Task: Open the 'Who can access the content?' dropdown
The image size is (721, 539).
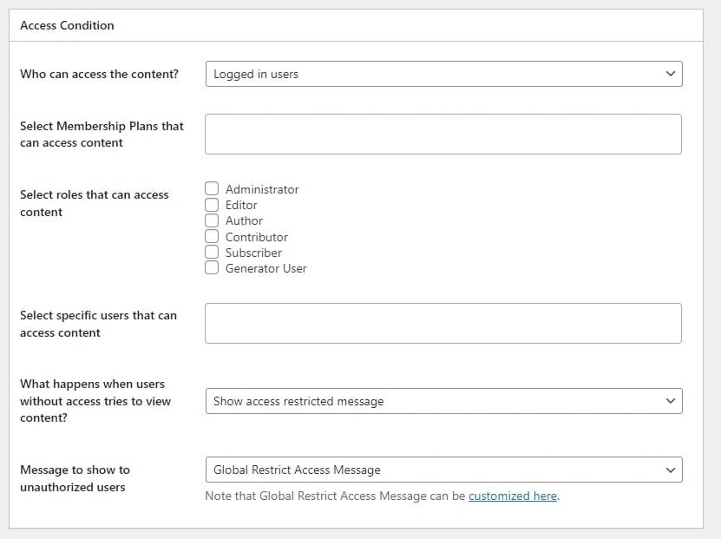Action: (443, 74)
